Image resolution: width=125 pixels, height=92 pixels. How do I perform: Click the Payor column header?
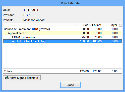(110, 25)
